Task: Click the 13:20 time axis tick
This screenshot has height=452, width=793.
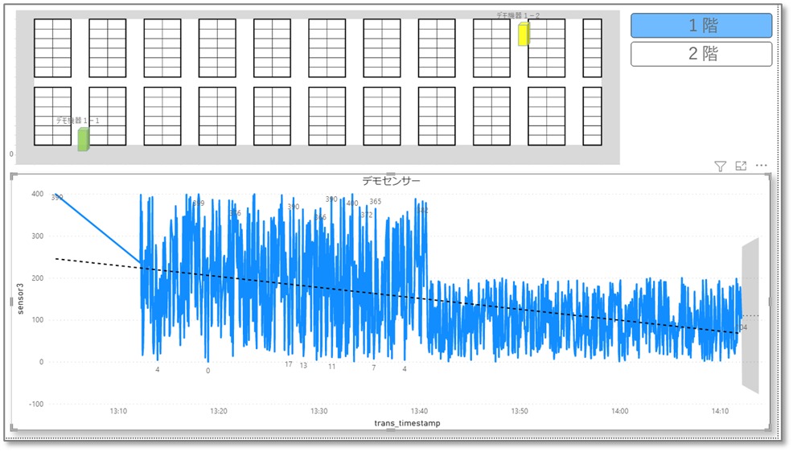Action: click(219, 411)
